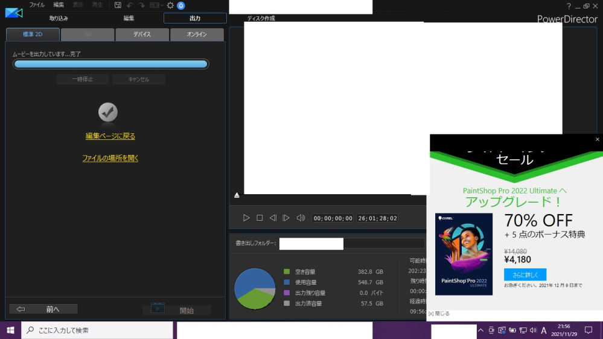Open the 表示 menu
The height and width of the screenshot is (339, 603).
78,5
